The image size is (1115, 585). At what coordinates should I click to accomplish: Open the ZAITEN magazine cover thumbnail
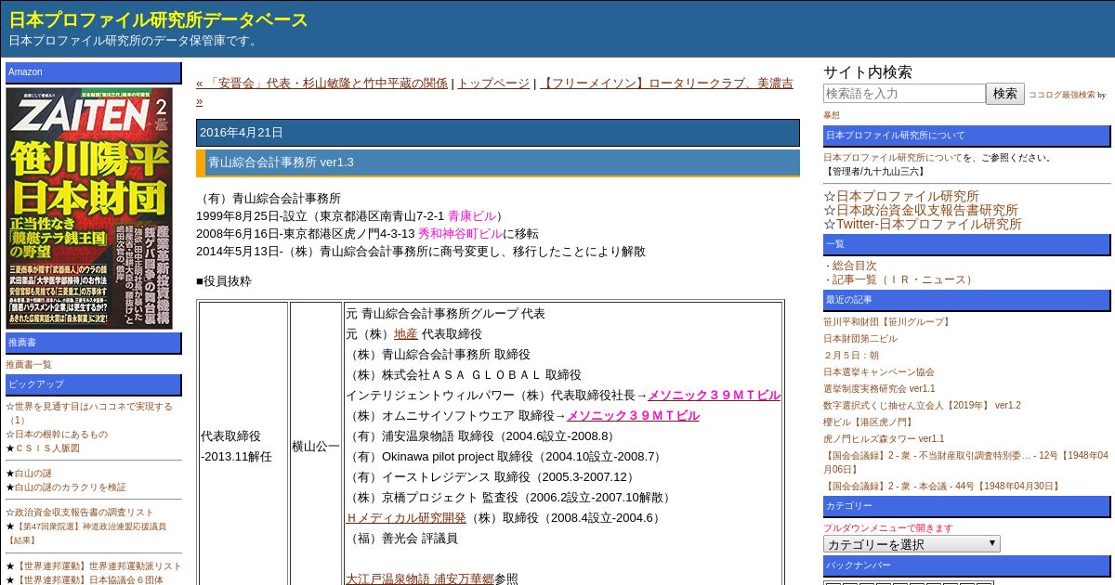pos(89,207)
